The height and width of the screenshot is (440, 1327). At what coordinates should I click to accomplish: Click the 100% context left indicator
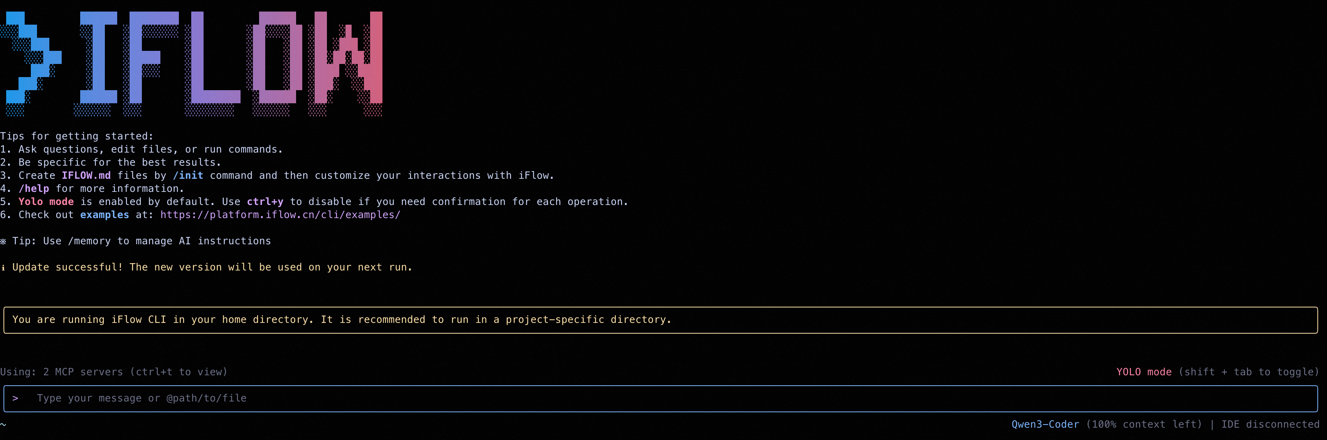click(x=1143, y=425)
